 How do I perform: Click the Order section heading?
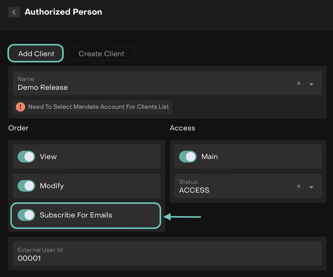[x=18, y=128]
